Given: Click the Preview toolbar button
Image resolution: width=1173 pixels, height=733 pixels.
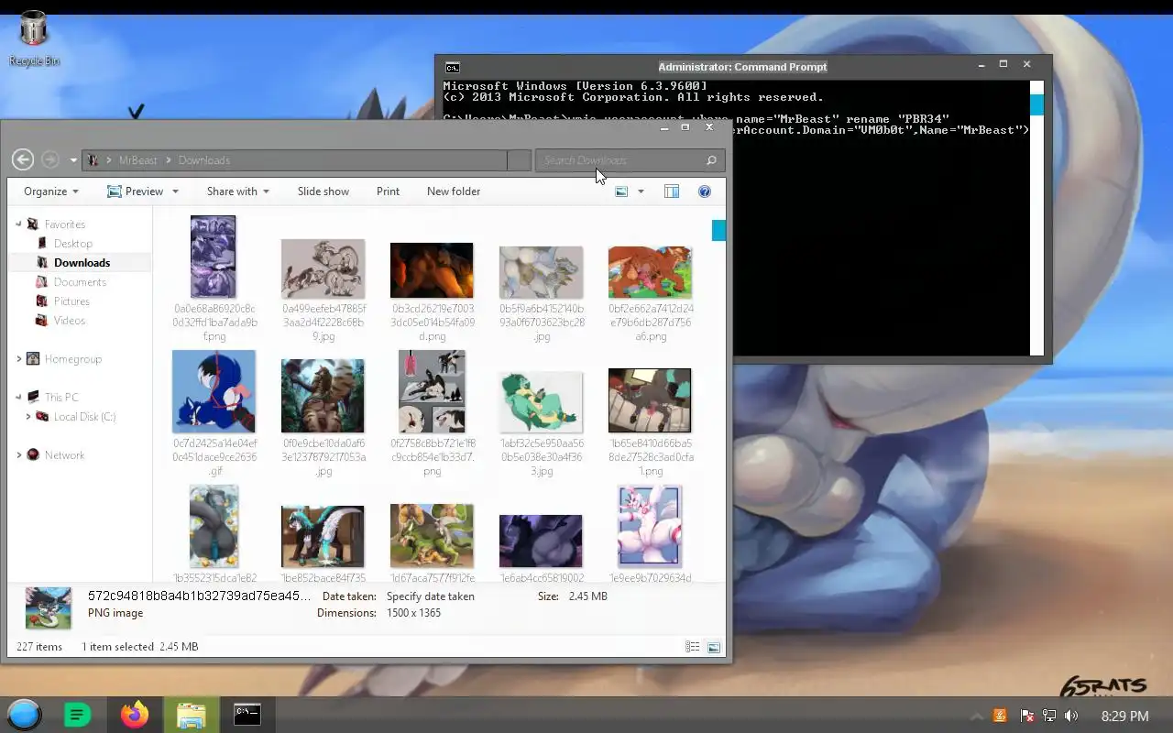Looking at the screenshot, I should [x=135, y=191].
